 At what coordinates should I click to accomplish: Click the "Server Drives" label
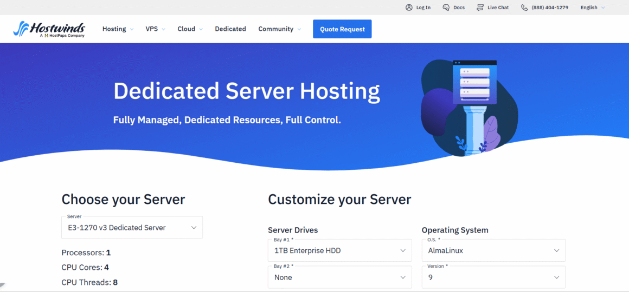(x=293, y=230)
